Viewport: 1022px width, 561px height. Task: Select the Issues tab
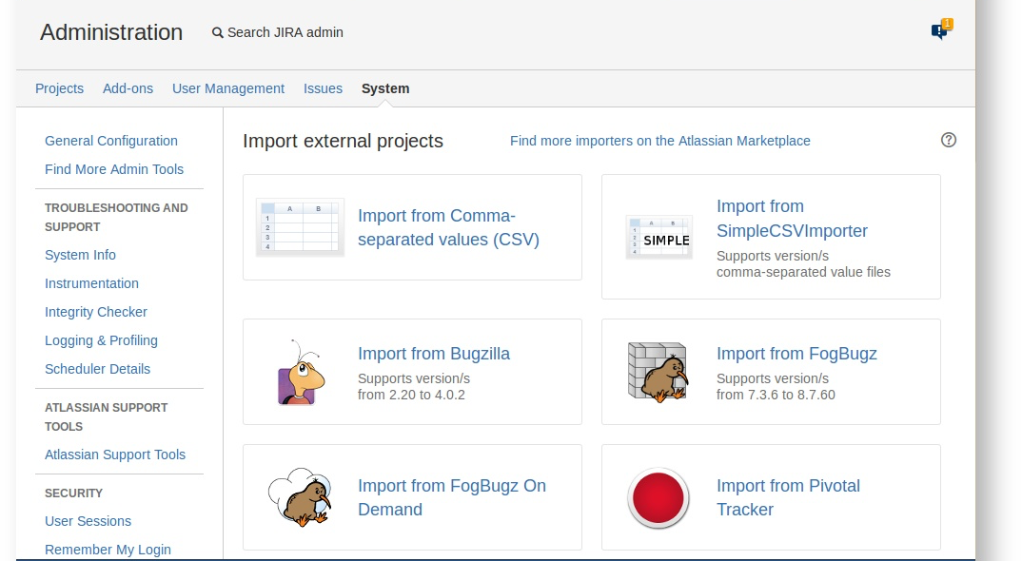323,88
